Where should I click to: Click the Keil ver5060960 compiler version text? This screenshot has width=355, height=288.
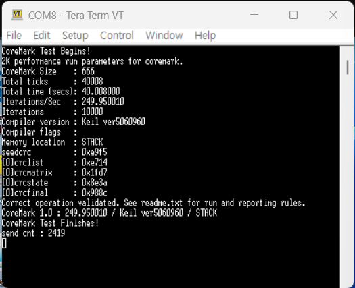pyautogui.click(x=113, y=122)
